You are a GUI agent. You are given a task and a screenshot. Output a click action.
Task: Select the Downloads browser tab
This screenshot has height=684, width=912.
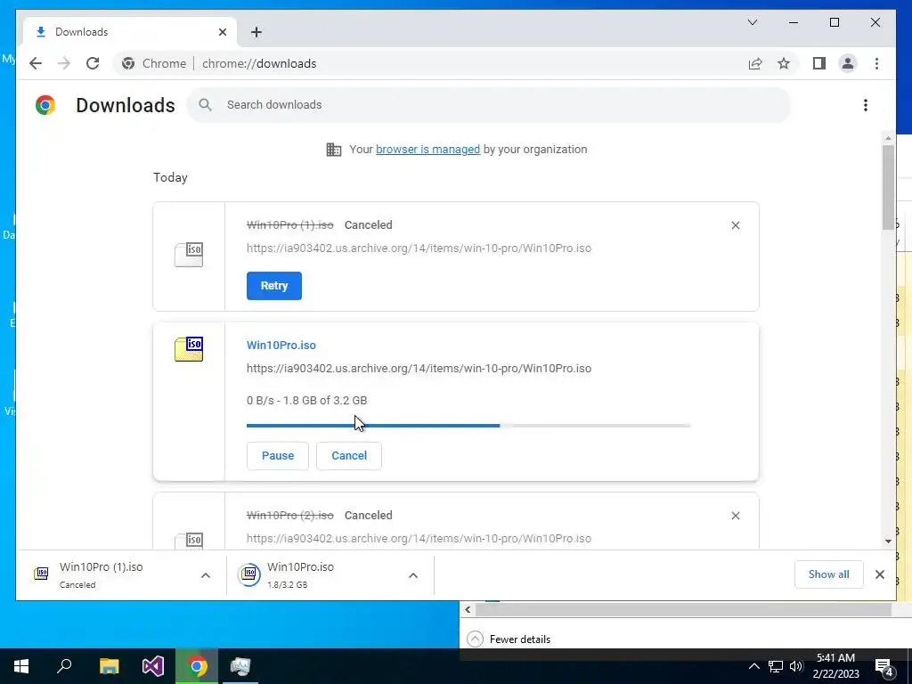pyautogui.click(x=130, y=32)
